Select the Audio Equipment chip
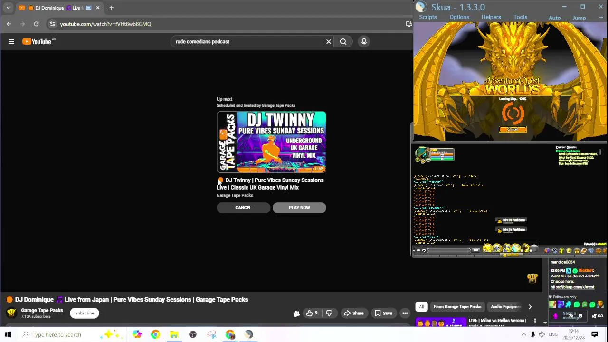 click(505, 307)
